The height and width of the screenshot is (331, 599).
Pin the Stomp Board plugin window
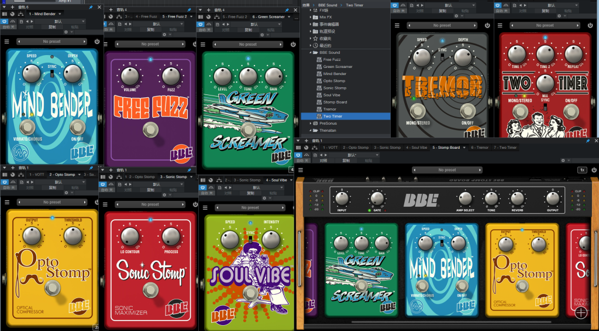point(588,141)
